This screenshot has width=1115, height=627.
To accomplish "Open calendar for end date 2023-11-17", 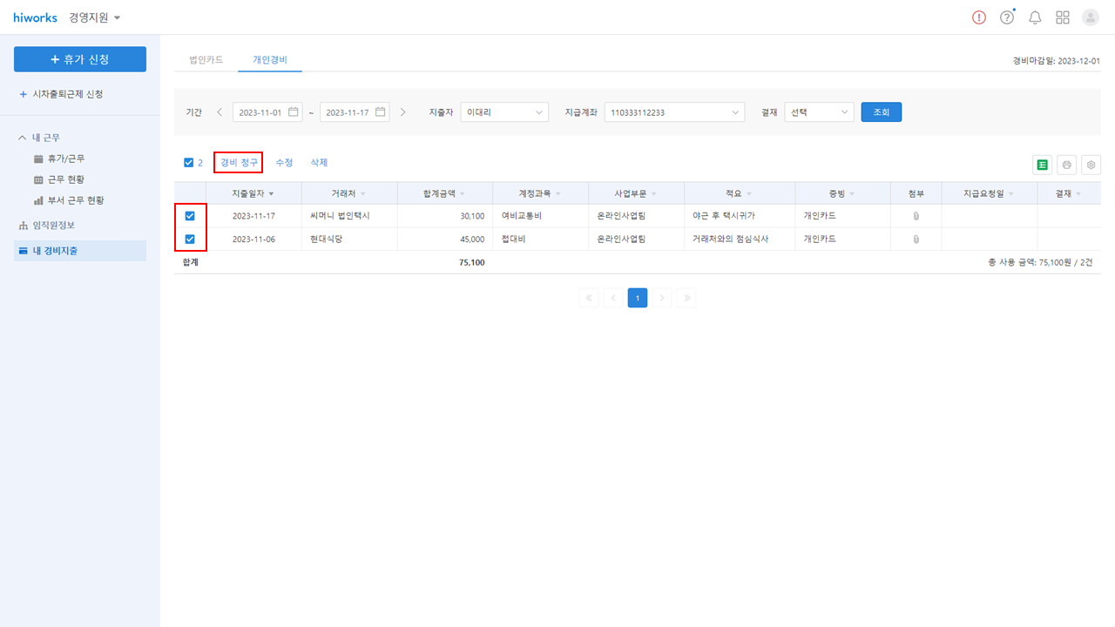I will (x=381, y=112).
